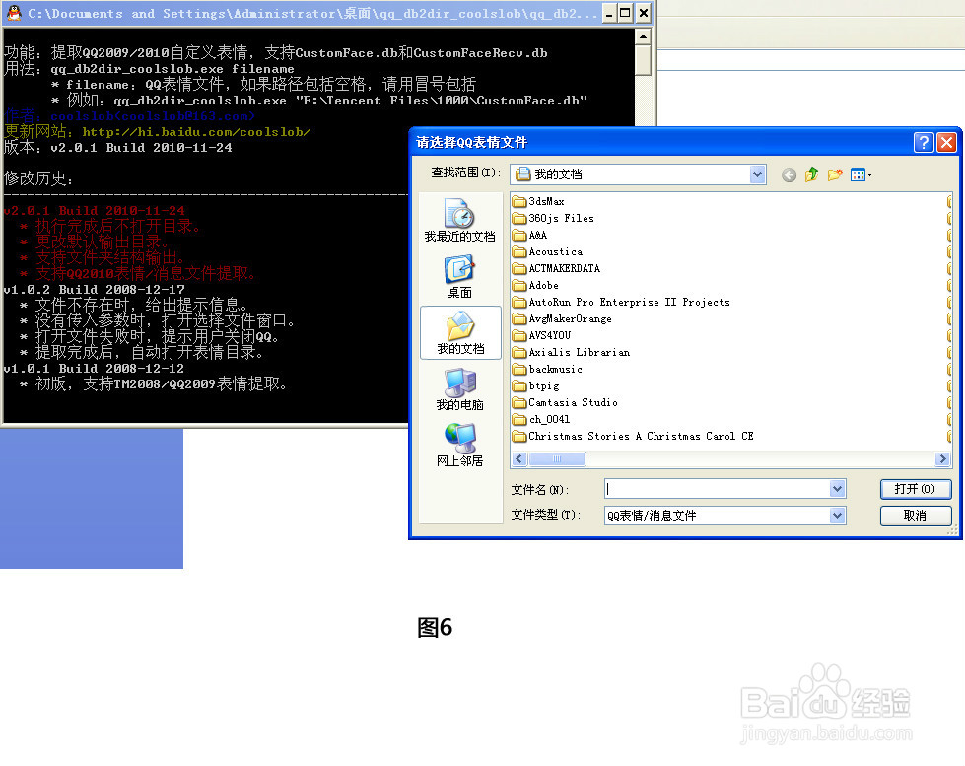
Task: Select the 3dsMax folder
Action: tap(538, 201)
